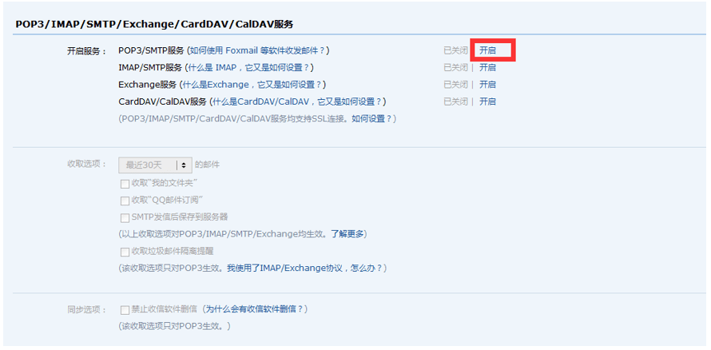Open '什么是Exchange' help link
The height and width of the screenshot is (350, 711).
(x=252, y=85)
